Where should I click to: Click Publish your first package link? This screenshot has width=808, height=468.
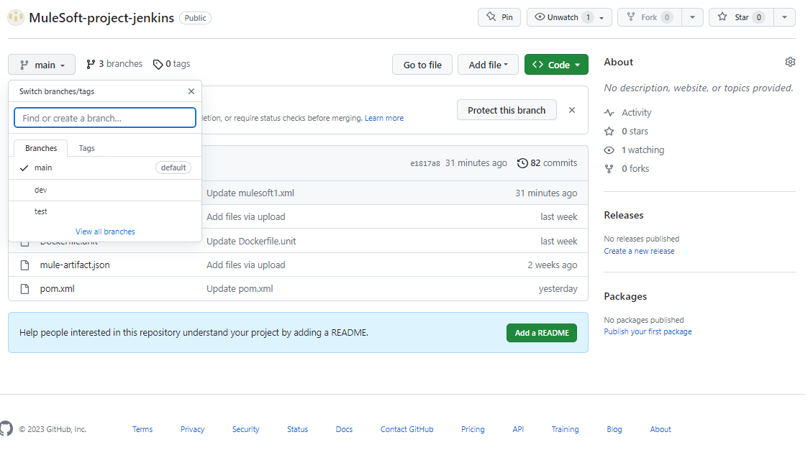648,332
